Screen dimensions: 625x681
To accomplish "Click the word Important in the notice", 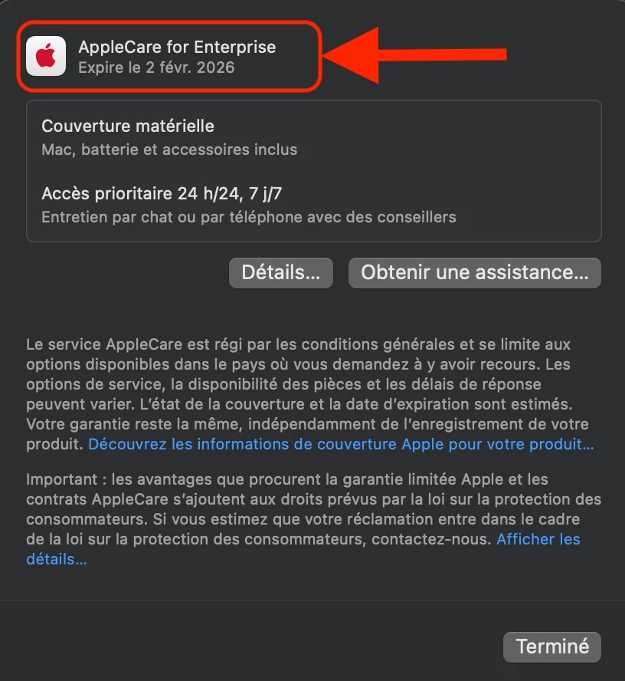I will (x=61, y=479).
